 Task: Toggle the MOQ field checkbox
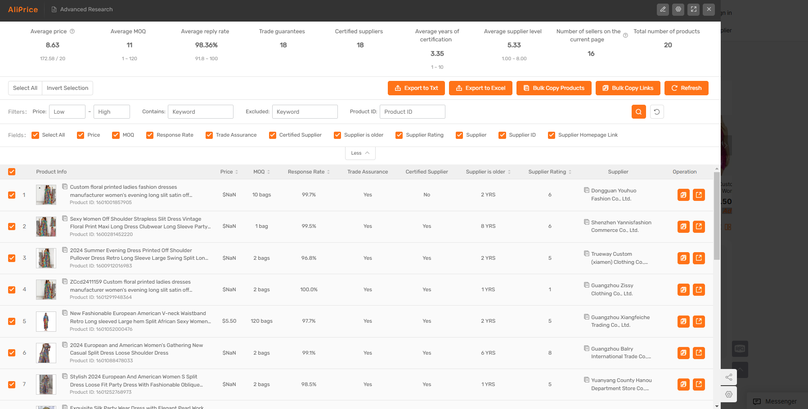pyautogui.click(x=116, y=135)
